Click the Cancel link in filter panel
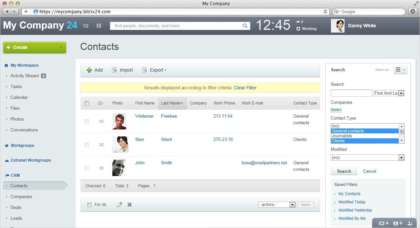 369,171
